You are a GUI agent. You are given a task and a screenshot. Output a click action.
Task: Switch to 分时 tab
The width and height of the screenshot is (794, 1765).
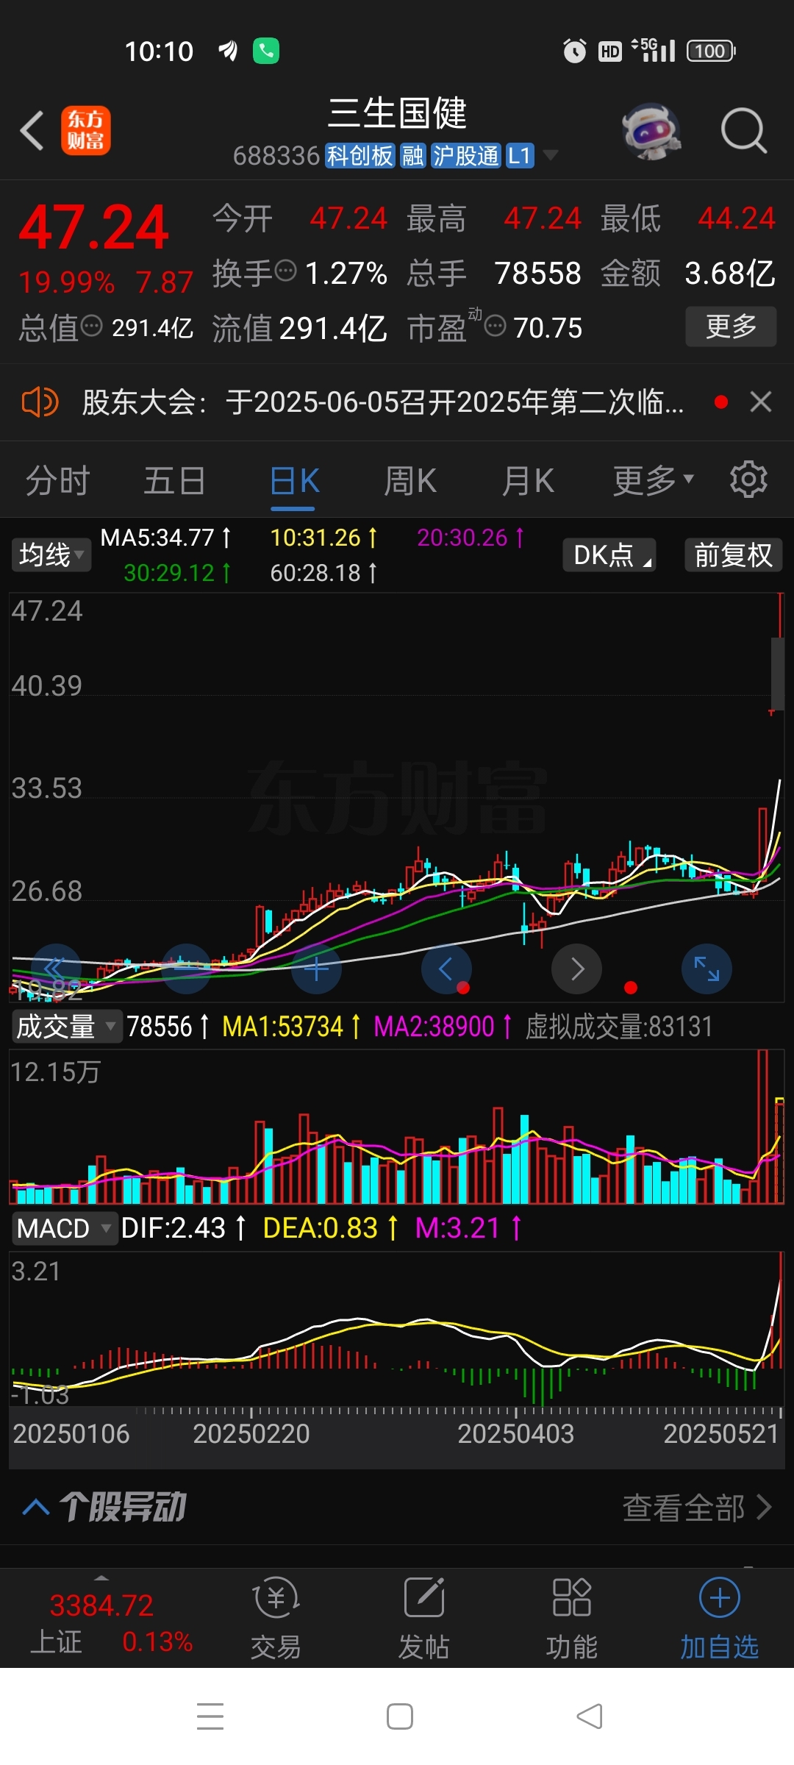click(57, 481)
